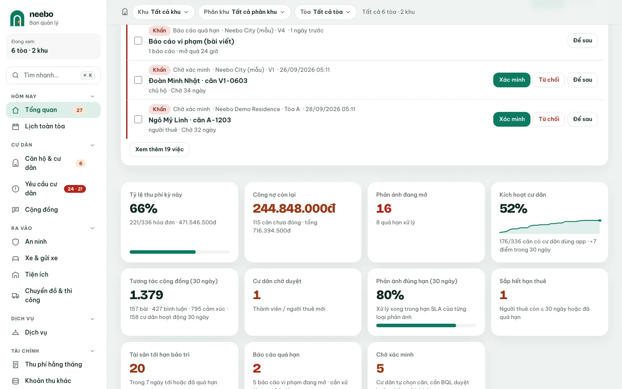
Task: Open Tổng quan menu item
Action: (x=54, y=110)
